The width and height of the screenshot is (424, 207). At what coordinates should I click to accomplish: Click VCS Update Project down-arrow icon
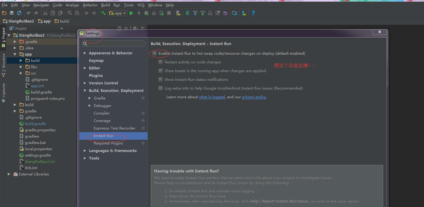coord(195,13)
